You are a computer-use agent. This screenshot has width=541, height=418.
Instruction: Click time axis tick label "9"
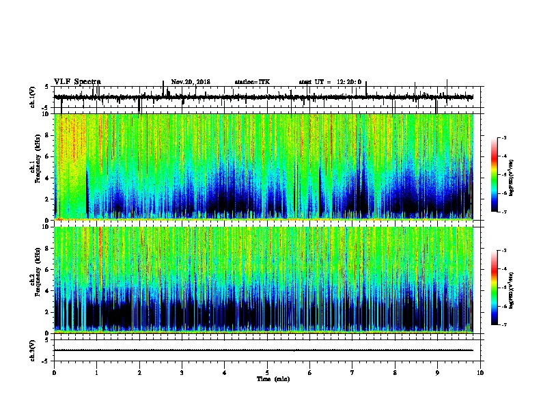click(x=437, y=373)
